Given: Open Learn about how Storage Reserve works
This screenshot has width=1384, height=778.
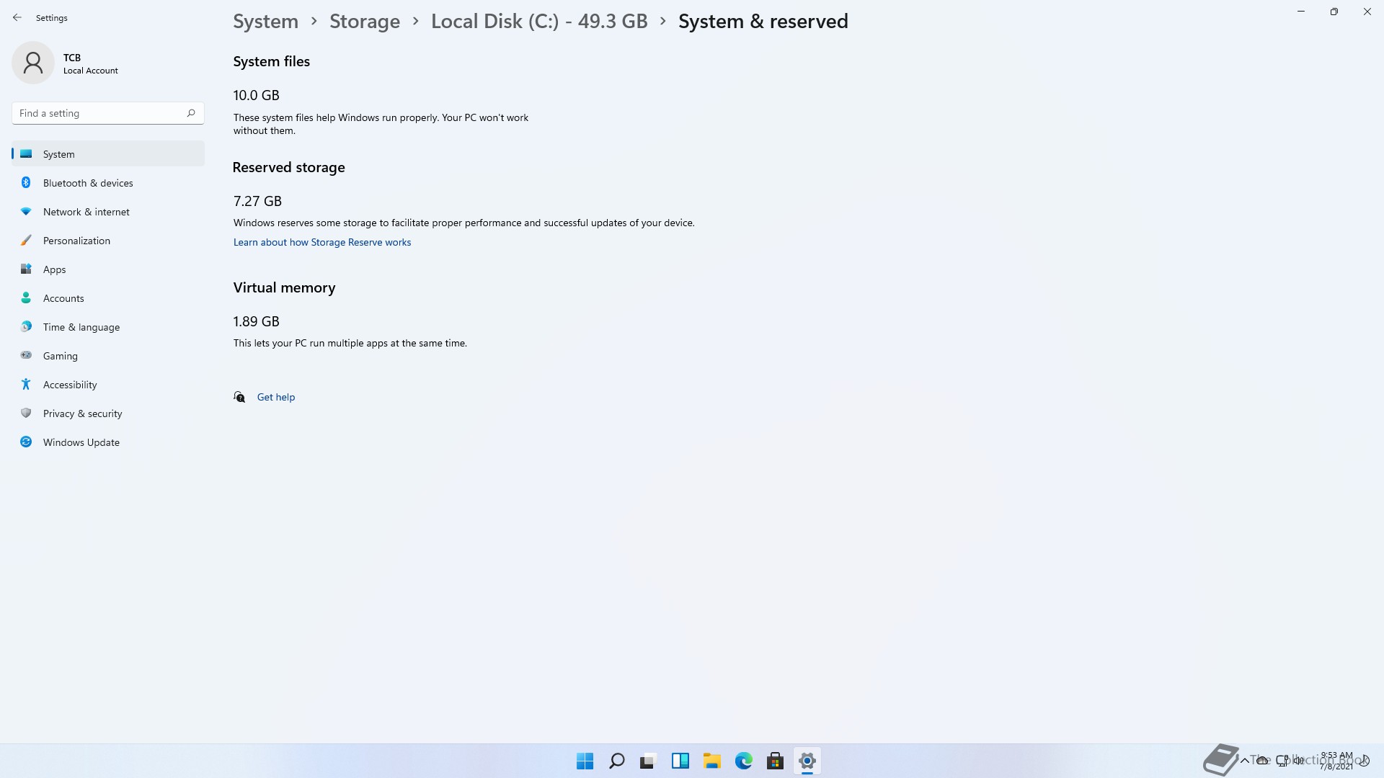Looking at the screenshot, I should [322, 242].
